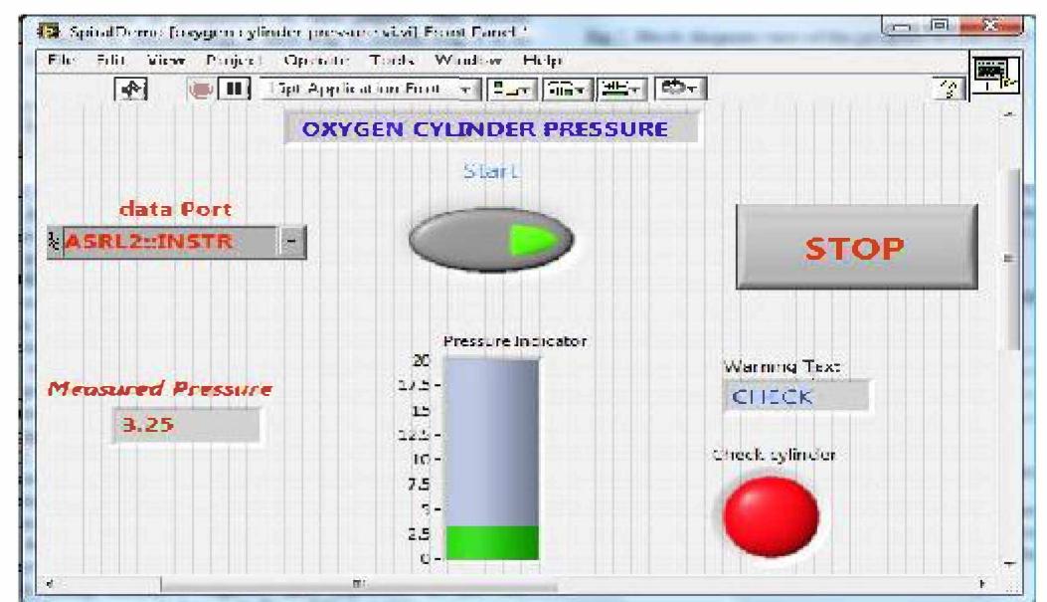1047x602 pixels.
Task: Click the OXYGEN CYLINDER PRESSURE title label
Action: (x=491, y=128)
